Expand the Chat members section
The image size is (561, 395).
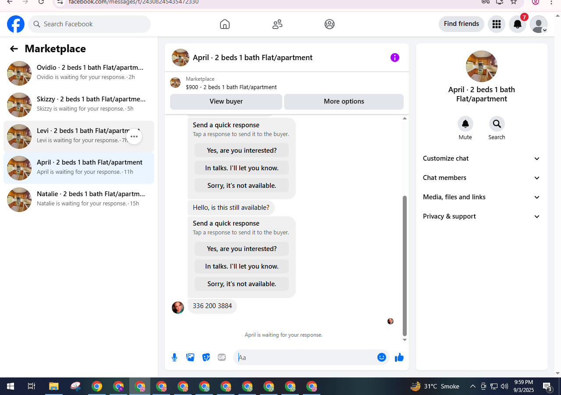point(482,178)
